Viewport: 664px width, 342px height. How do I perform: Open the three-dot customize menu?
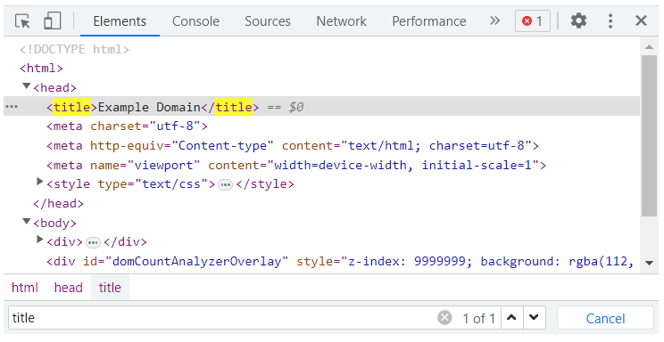coord(610,20)
